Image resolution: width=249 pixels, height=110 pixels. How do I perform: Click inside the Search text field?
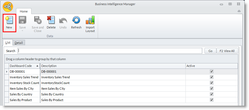coord(109,51)
